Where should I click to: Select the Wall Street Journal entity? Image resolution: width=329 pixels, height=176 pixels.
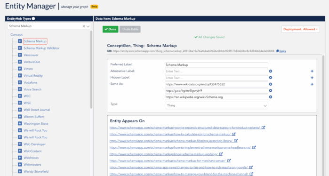(x=37, y=110)
